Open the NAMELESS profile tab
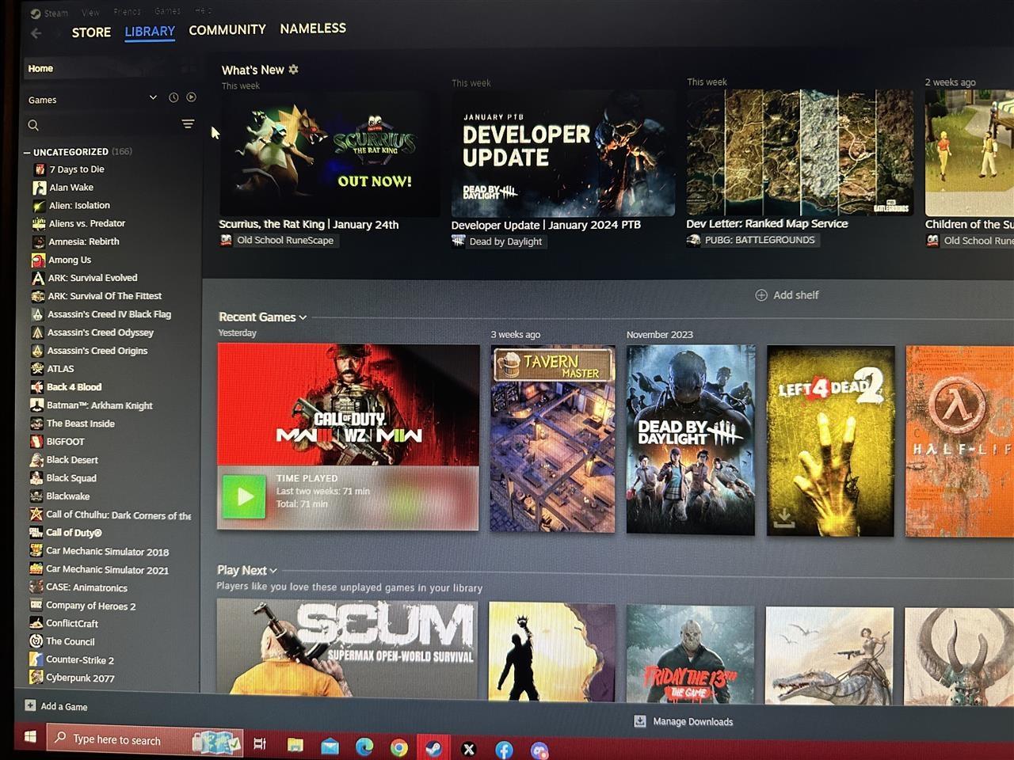The height and width of the screenshot is (760, 1014). [313, 28]
